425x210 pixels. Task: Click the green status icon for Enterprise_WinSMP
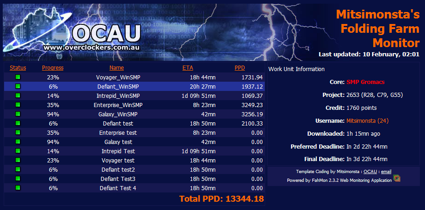[18, 105]
